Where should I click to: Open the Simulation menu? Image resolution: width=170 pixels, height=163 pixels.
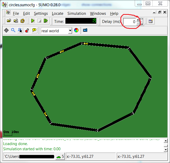click(x=77, y=14)
